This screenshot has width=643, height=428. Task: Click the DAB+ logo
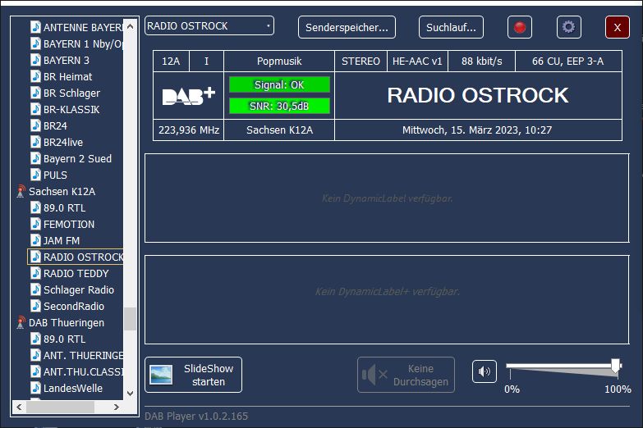[x=188, y=96]
